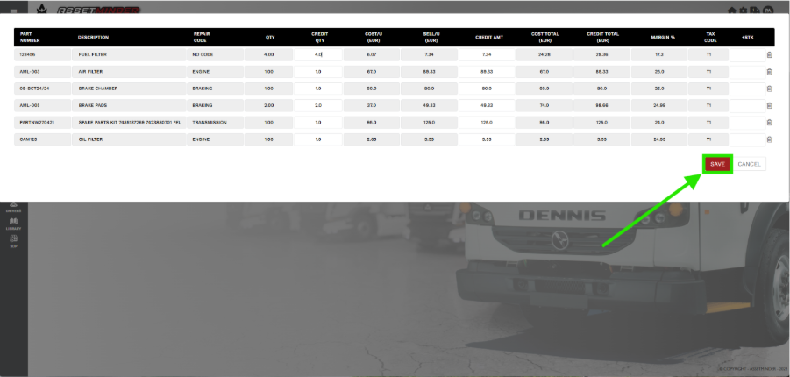Click the Tax Code T1 cell for FUEL FILTER
The image size is (790, 377).
point(708,54)
